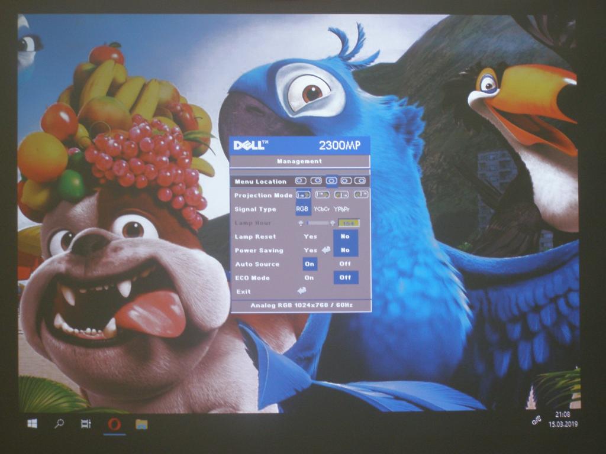
Task: Click the arrow icon beside Power Saving Yes
Action: pyautogui.click(x=326, y=250)
